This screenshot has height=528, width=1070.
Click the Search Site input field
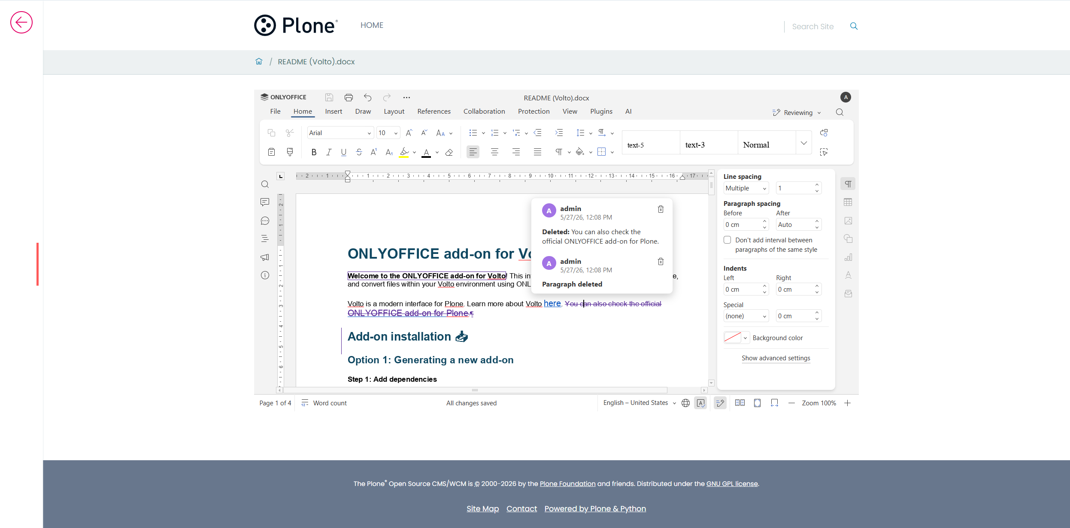click(x=815, y=27)
